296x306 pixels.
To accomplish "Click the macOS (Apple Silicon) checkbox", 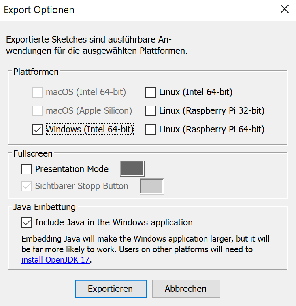I will 37,111.
